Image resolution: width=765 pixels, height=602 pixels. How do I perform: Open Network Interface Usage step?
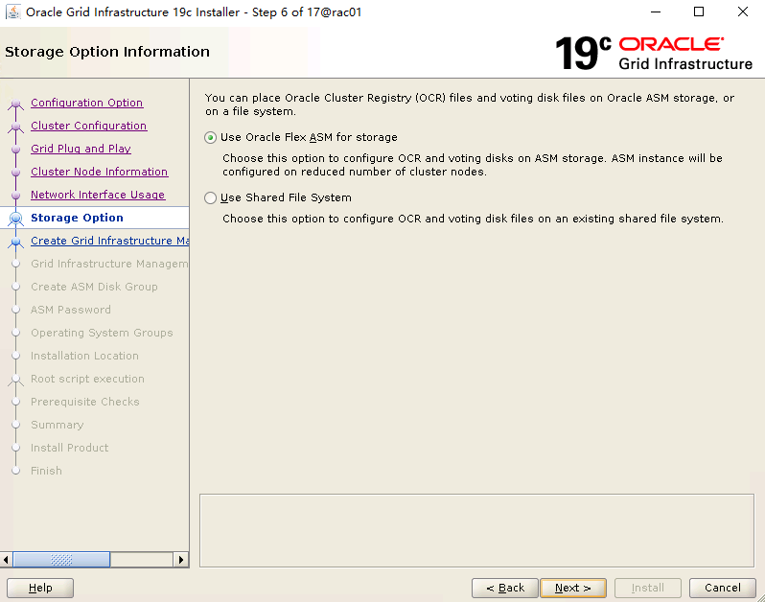click(x=98, y=195)
